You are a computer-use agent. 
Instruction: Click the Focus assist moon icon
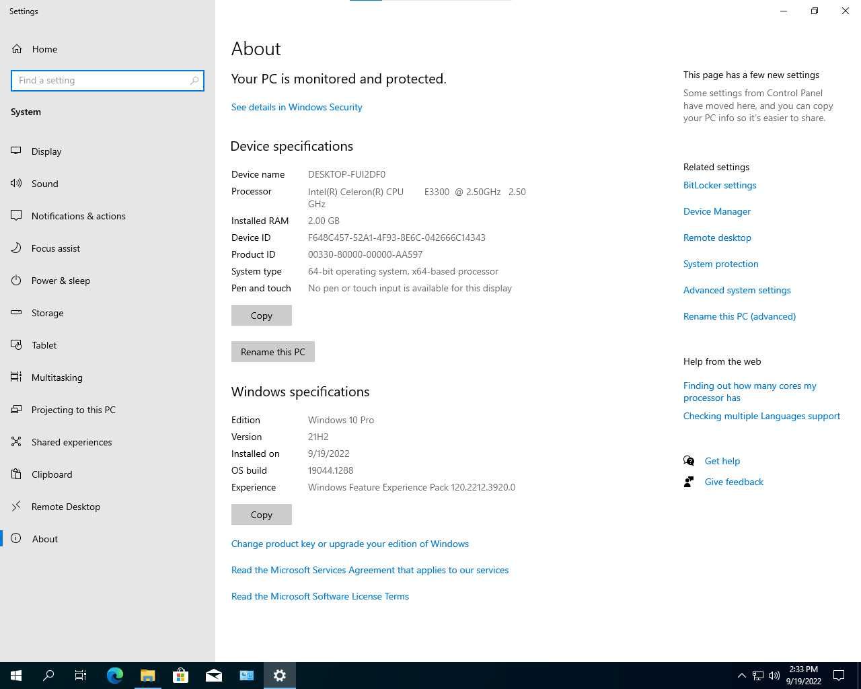point(16,248)
